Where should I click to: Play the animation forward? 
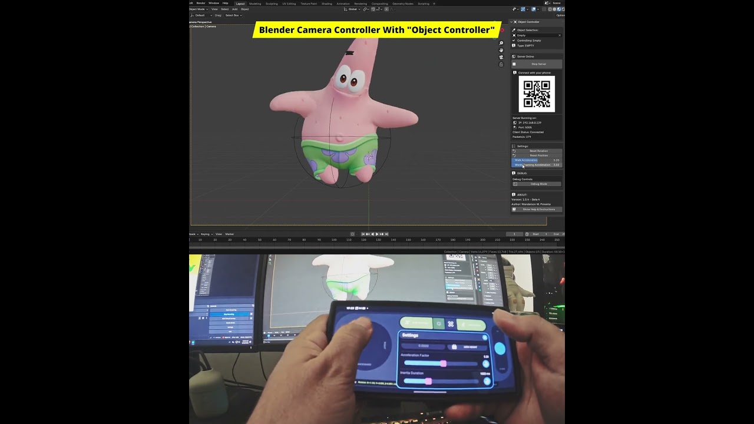[377, 234]
